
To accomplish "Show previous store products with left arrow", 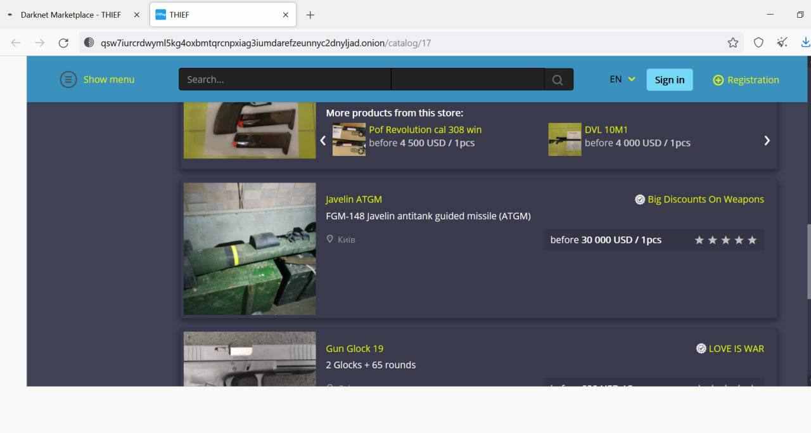I will click(x=322, y=141).
